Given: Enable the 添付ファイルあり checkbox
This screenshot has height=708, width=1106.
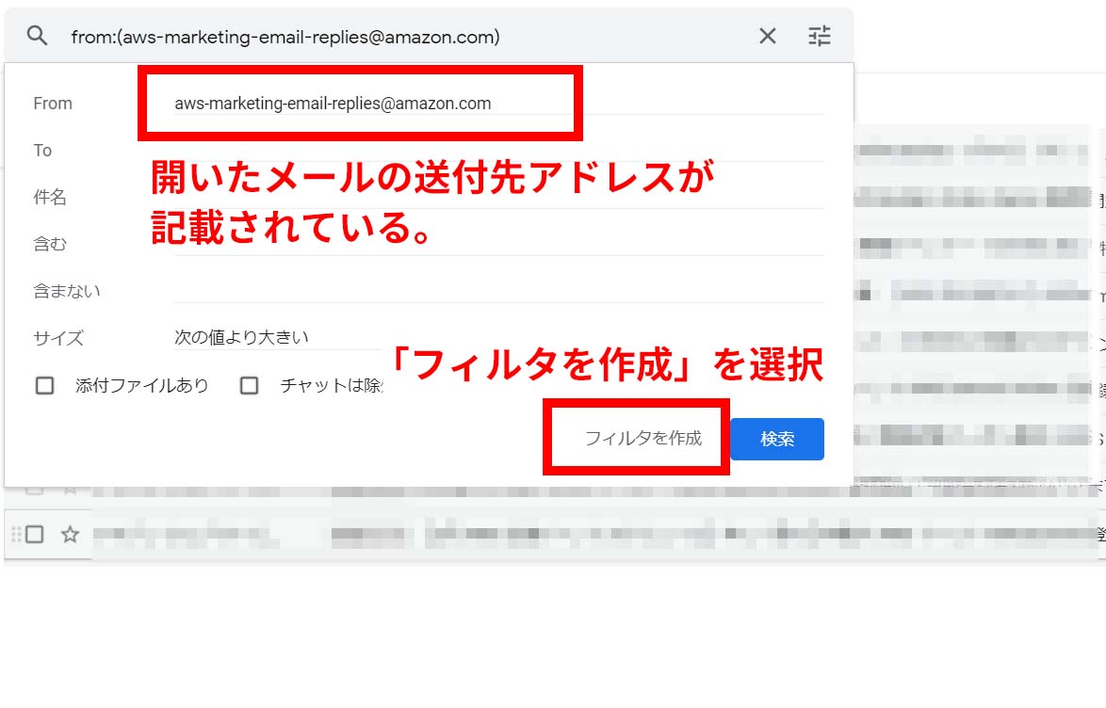Looking at the screenshot, I should tap(44, 386).
